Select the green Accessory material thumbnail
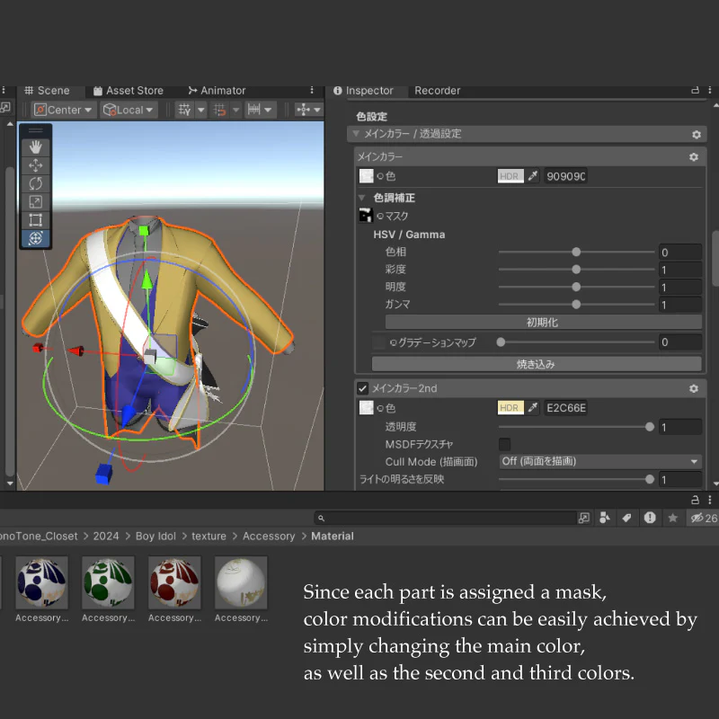719x719 pixels. [108, 582]
